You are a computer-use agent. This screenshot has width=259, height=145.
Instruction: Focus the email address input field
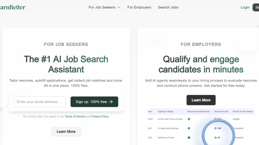pyautogui.click(x=40, y=102)
